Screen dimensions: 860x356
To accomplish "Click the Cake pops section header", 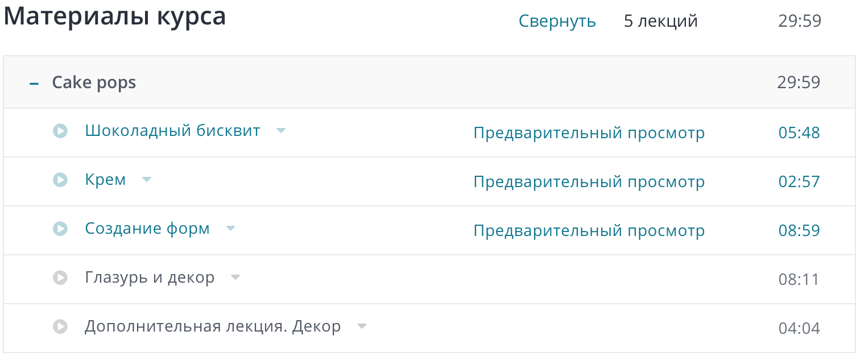I will pyautogui.click(x=94, y=82).
